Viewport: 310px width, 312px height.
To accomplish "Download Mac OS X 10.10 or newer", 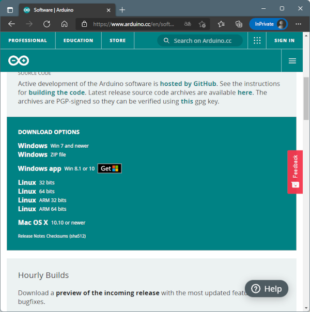I will [52, 223].
